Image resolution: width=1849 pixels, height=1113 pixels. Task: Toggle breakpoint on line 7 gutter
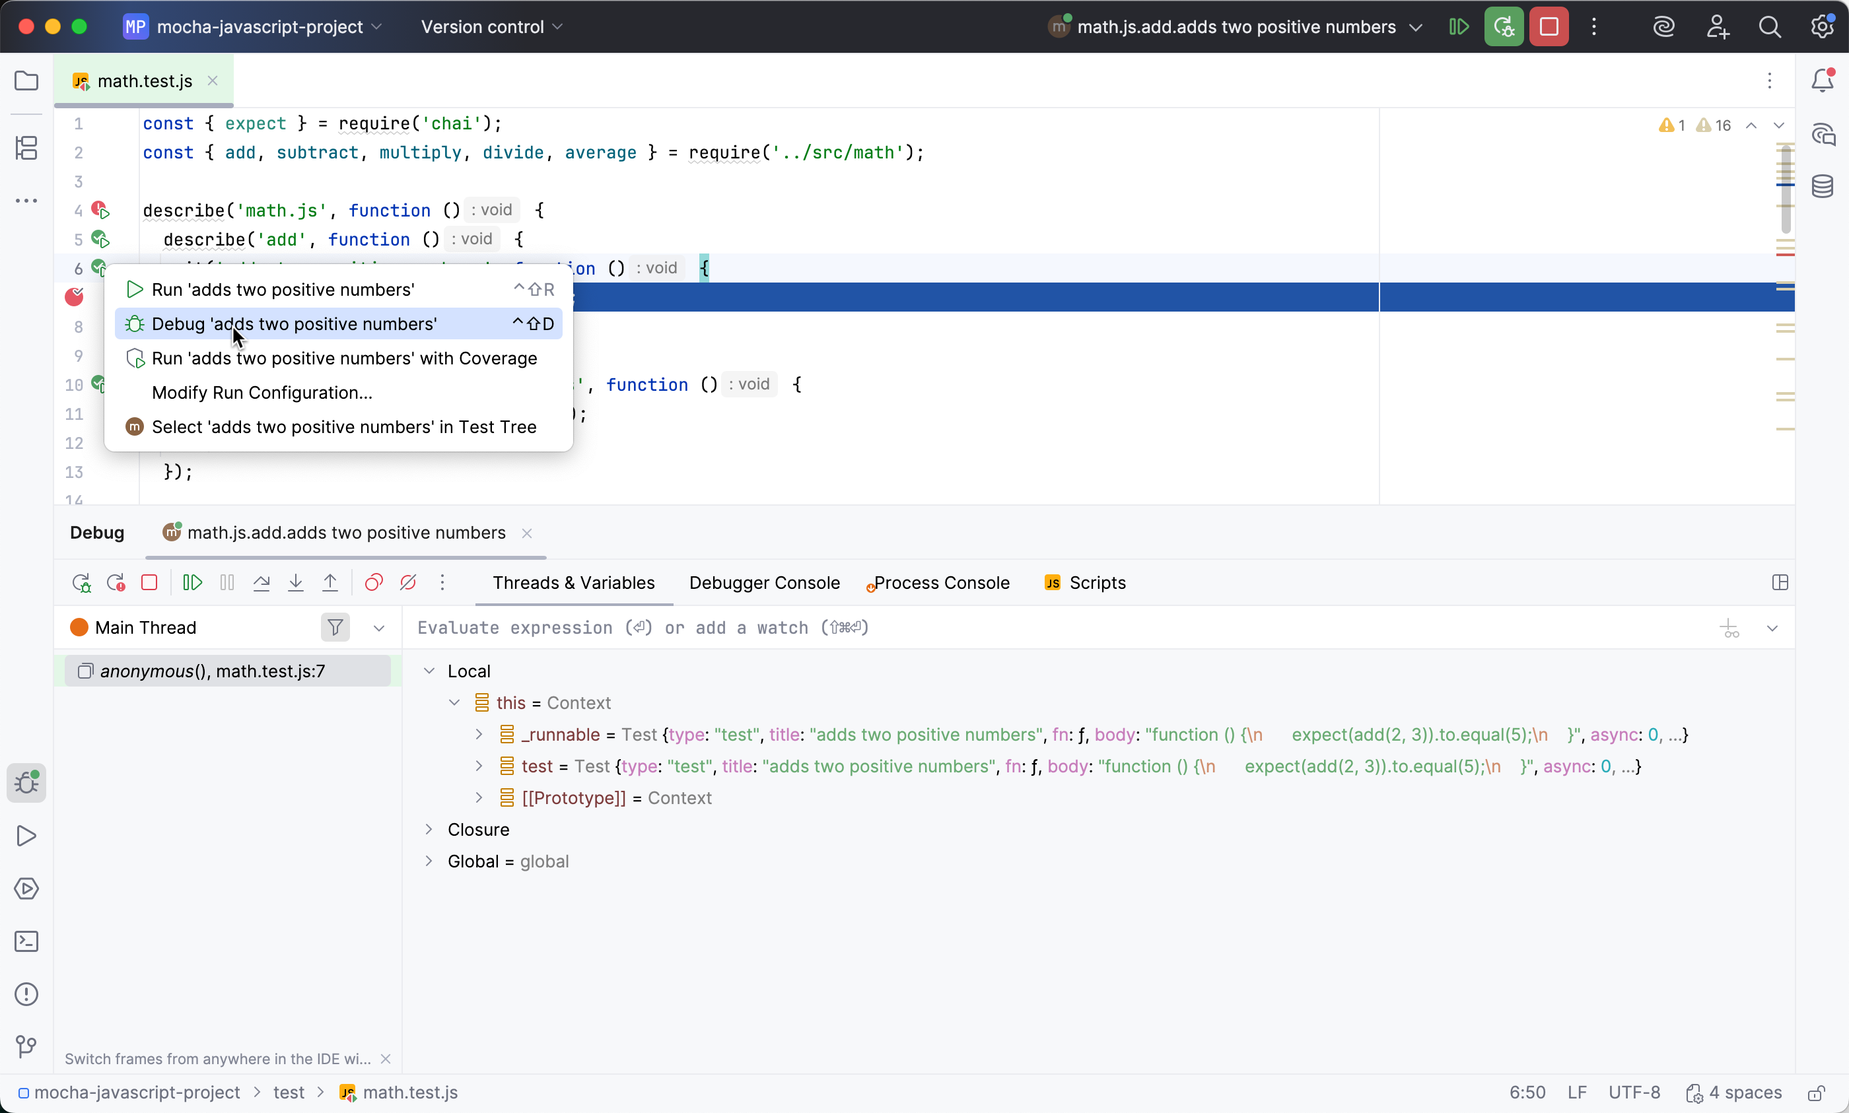pos(74,297)
